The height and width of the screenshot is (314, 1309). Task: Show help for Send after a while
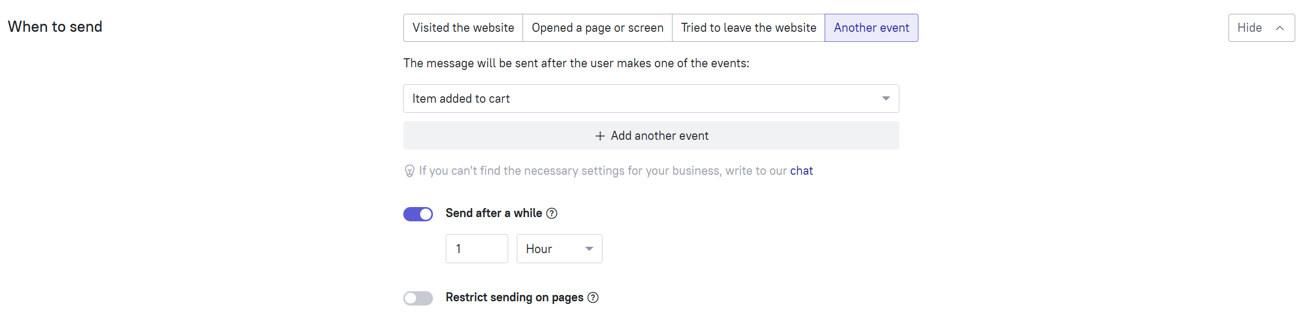552,213
